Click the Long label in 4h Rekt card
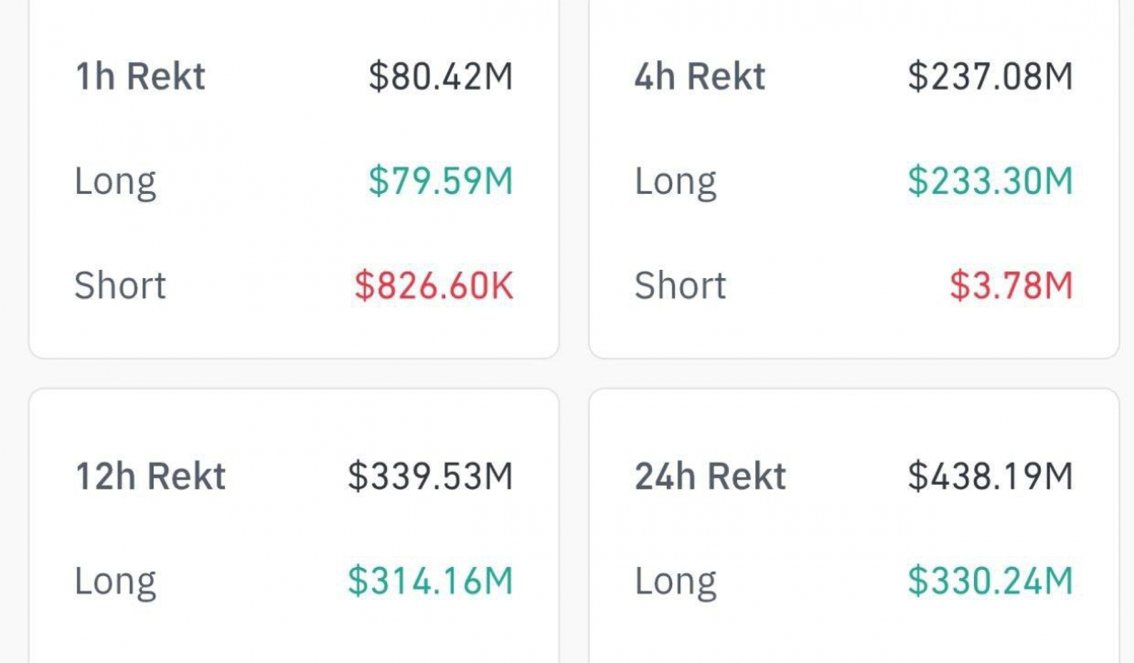Viewport: 1134px width, 663px height. [x=676, y=181]
